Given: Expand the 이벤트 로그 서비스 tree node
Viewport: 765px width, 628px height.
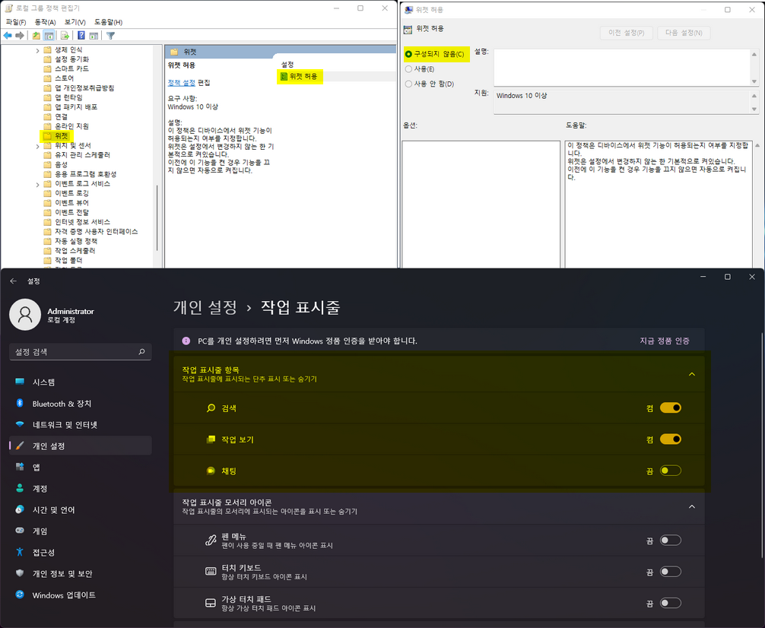Looking at the screenshot, I should coord(37,185).
